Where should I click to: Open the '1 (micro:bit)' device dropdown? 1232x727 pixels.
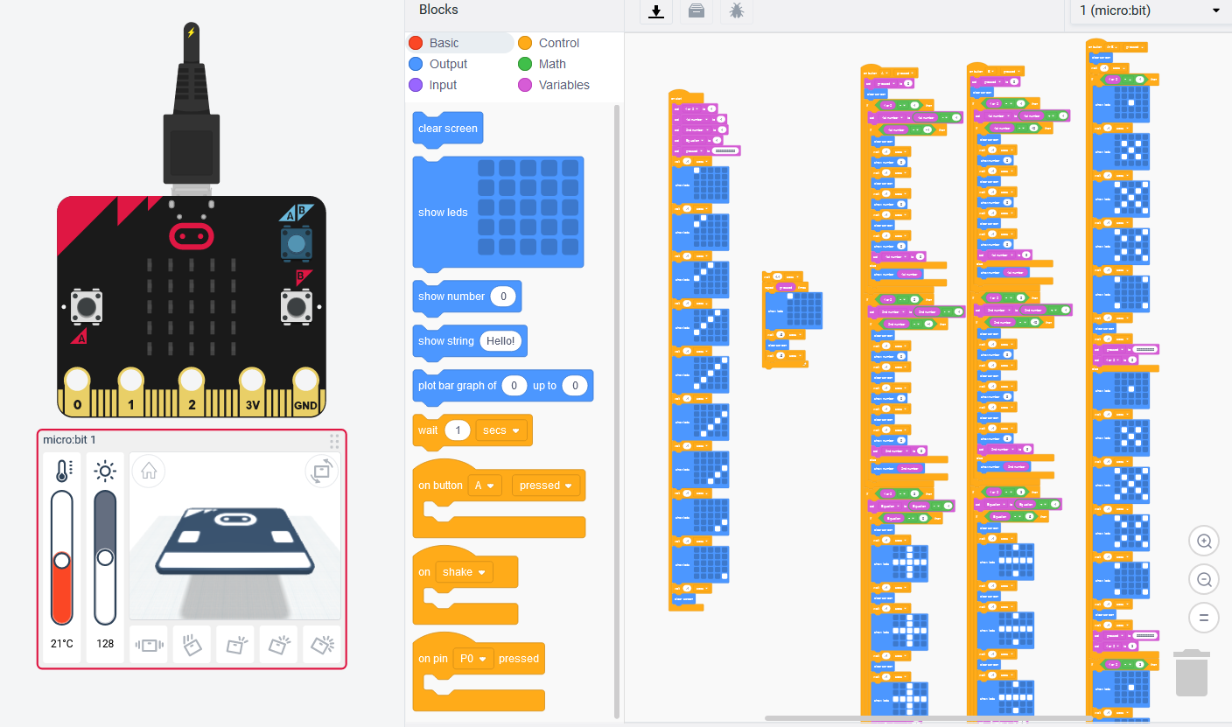point(1147,11)
